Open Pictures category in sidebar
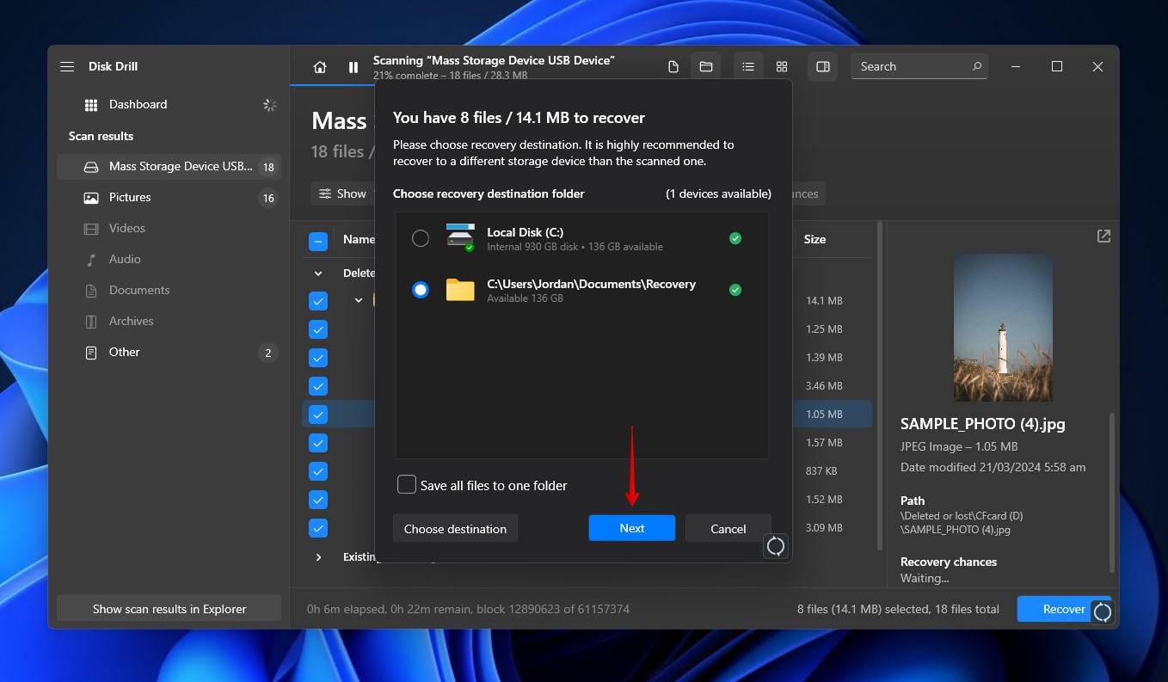Image resolution: width=1168 pixels, height=682 pixels. [130, 198]
